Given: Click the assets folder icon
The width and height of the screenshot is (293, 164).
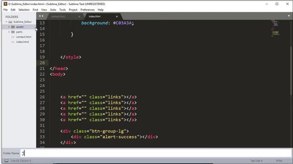Looking at the screenshot, I should coord(13,27).
